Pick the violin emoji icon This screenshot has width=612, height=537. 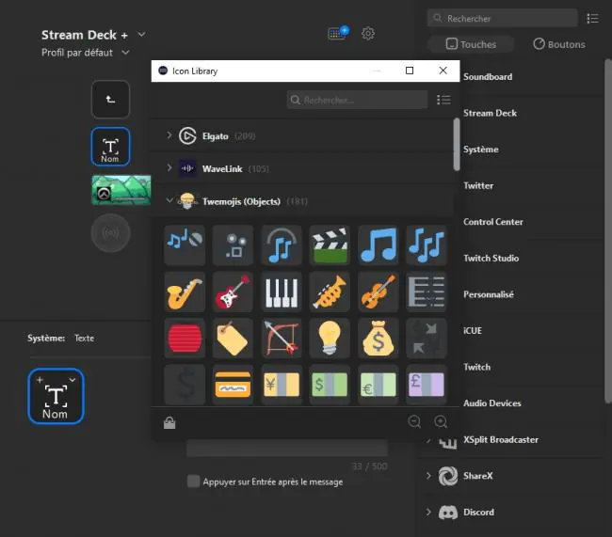tap(378, 292)
